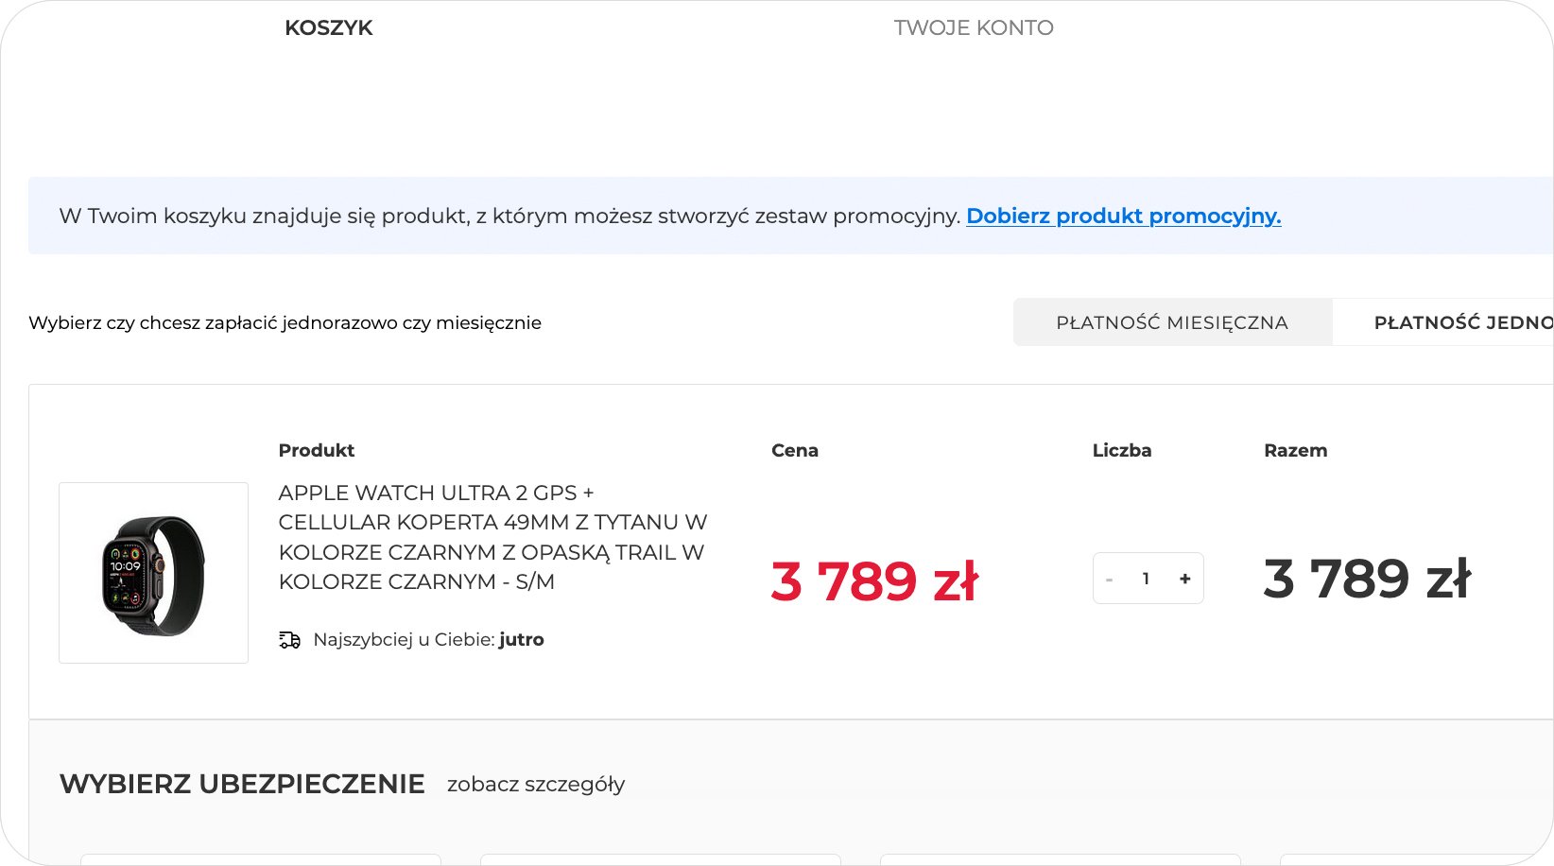Viewport: 1554px width, 866px height.
Task: Click the Najszybciej u Ciebie delivery text
Action: pos(428,640)
